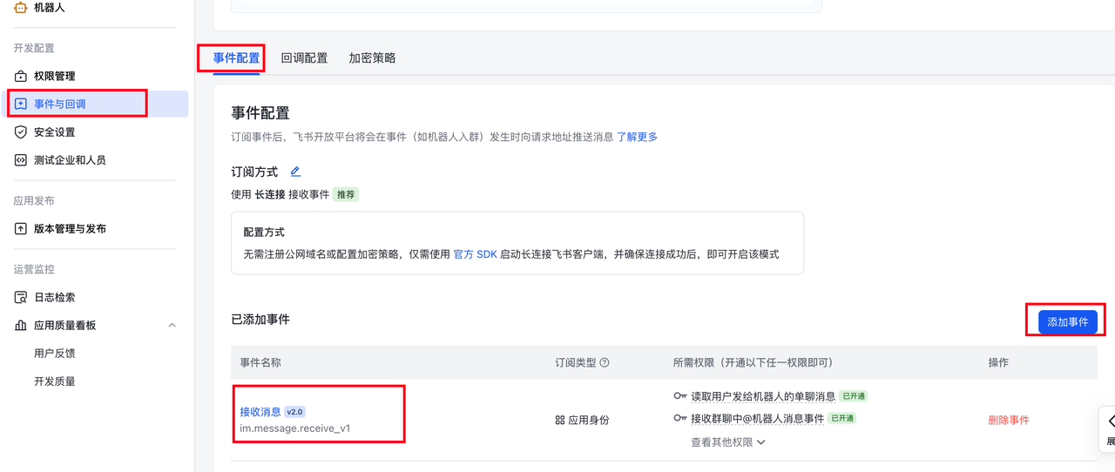Click the 日志检索 search icon
Viewport: 1115px width, 472px height.
click(21, 297)
